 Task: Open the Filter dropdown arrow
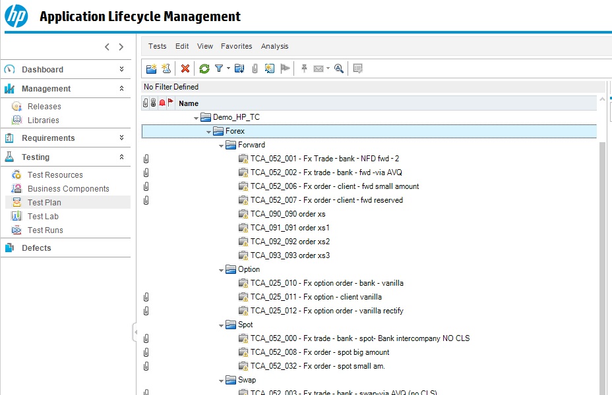228,68
